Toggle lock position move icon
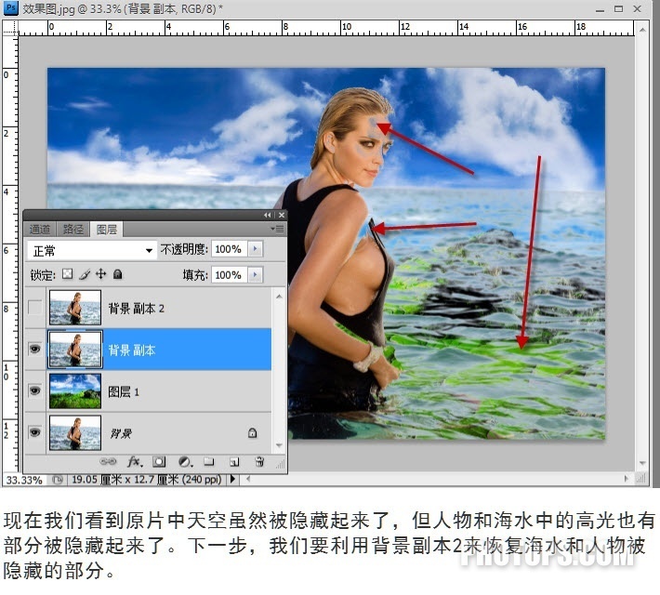Image resolution: width=660 pixels, height=595 pixels. (101, 274)
